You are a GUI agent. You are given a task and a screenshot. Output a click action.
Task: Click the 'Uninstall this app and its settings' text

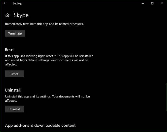47,98
